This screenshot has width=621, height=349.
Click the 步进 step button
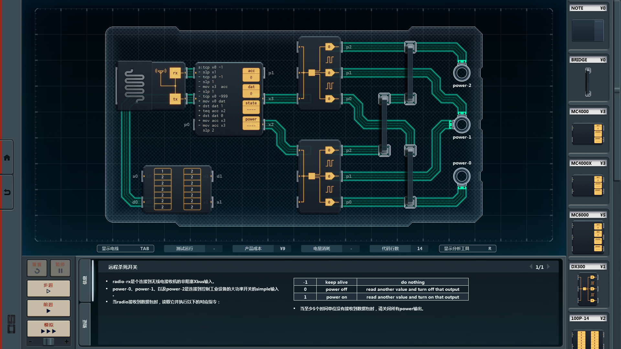[49, 288]
